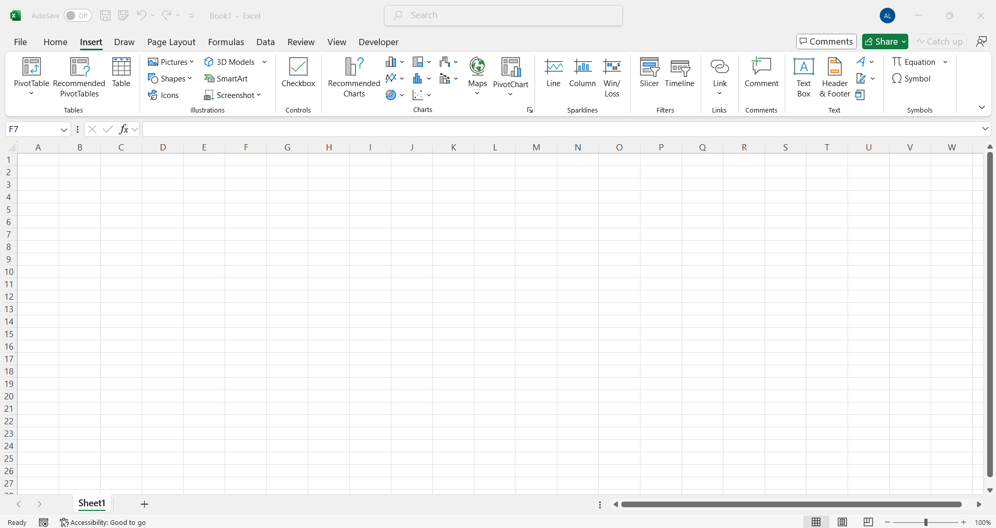
Task: Switch to the Data tab
Action: point(265,42)
